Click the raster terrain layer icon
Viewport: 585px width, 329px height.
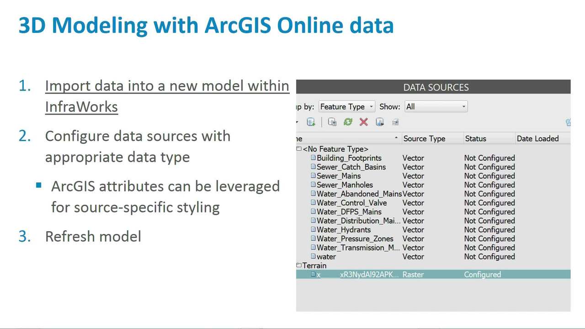point(313,274)
